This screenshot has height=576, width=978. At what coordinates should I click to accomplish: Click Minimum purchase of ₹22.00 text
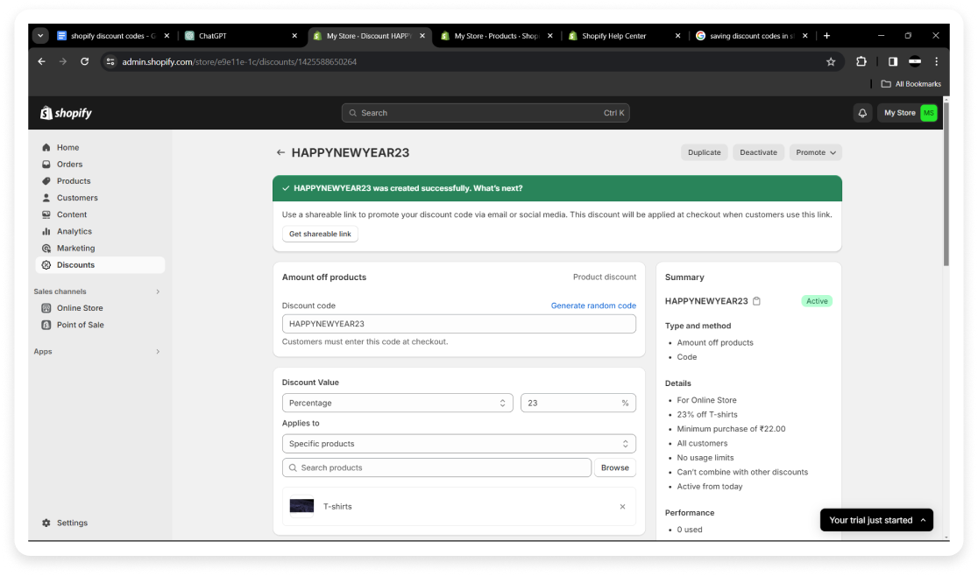tap(731, 429)
